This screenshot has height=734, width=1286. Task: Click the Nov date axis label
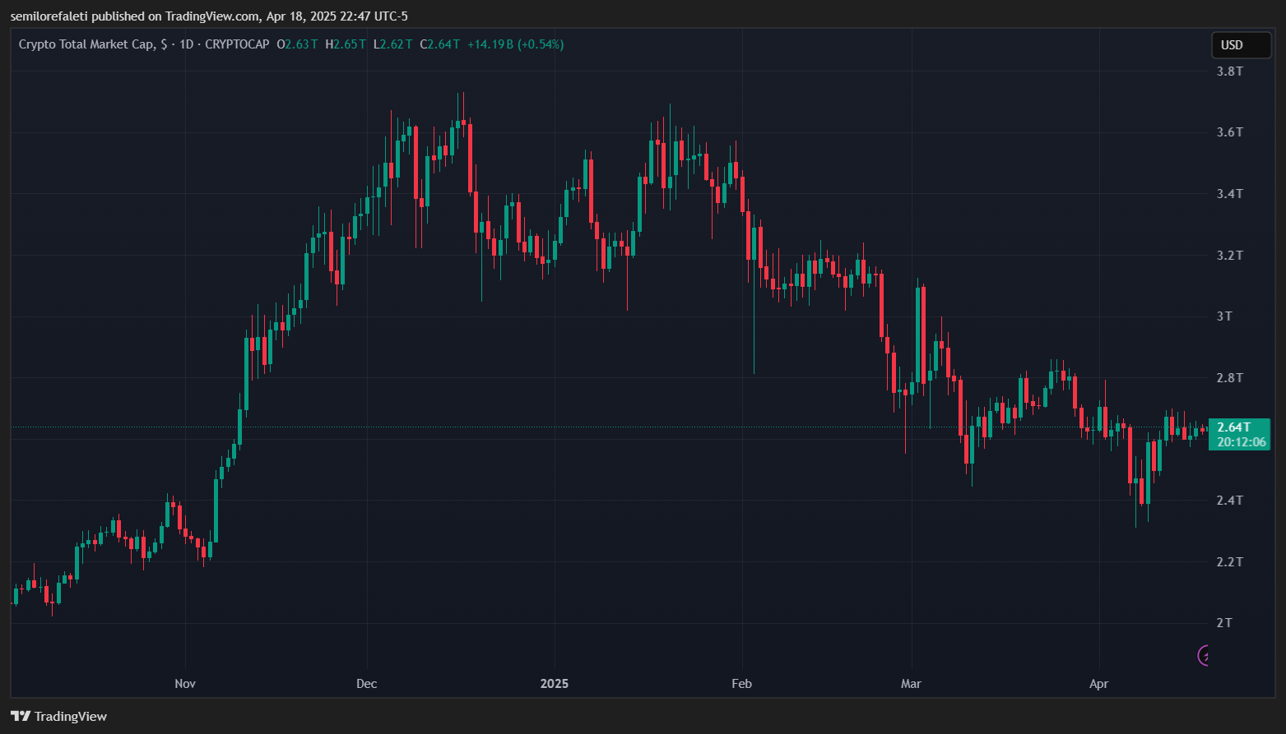click(x=185, y=684)
